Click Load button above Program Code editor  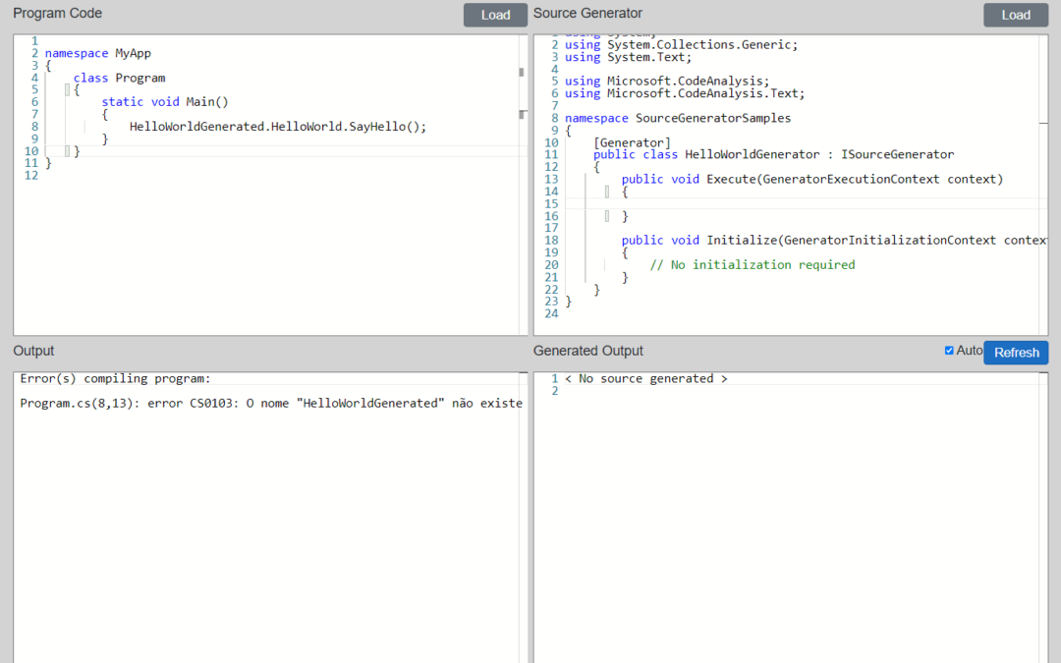point(495,15)
